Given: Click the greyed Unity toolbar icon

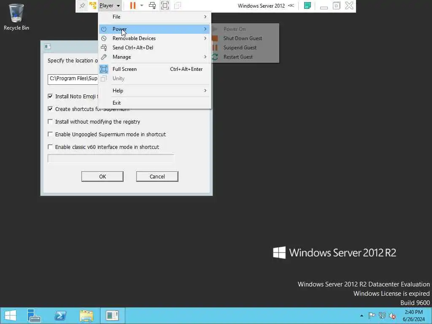Looking at the screenshot, I should 178,5.
